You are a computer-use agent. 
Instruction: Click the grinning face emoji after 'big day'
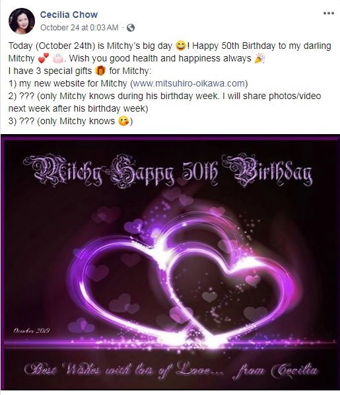coord(180,46)
